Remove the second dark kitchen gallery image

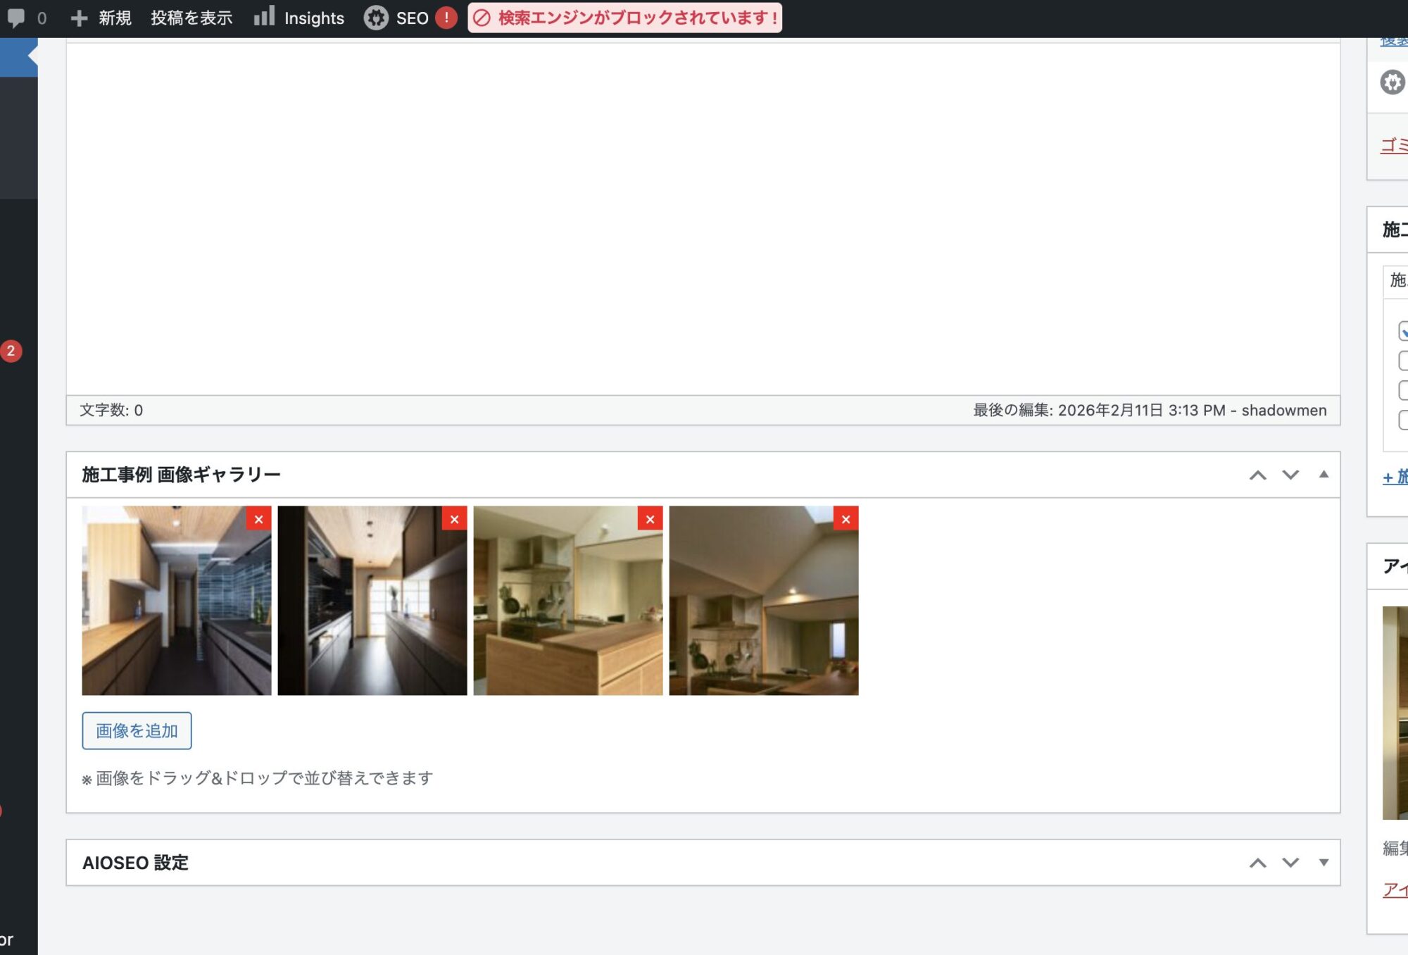[x=454, y=519]
